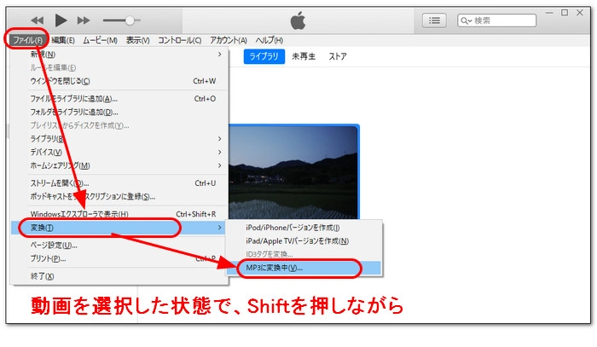Select Windowsエクスプローラで表示(H)

[120, 214]
